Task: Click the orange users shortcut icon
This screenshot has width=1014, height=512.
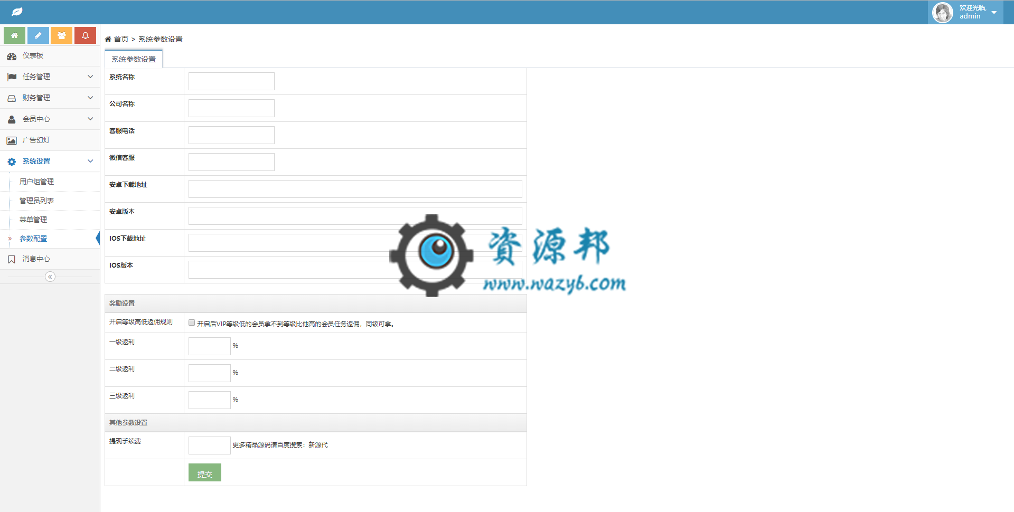Action: click(x=61, y=35)
